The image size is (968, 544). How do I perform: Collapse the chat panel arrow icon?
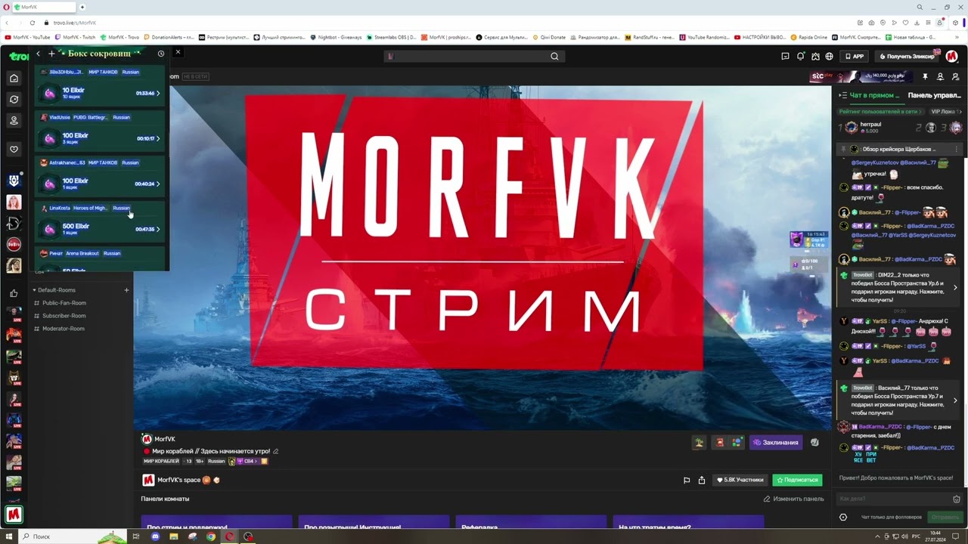coord(842,95)
